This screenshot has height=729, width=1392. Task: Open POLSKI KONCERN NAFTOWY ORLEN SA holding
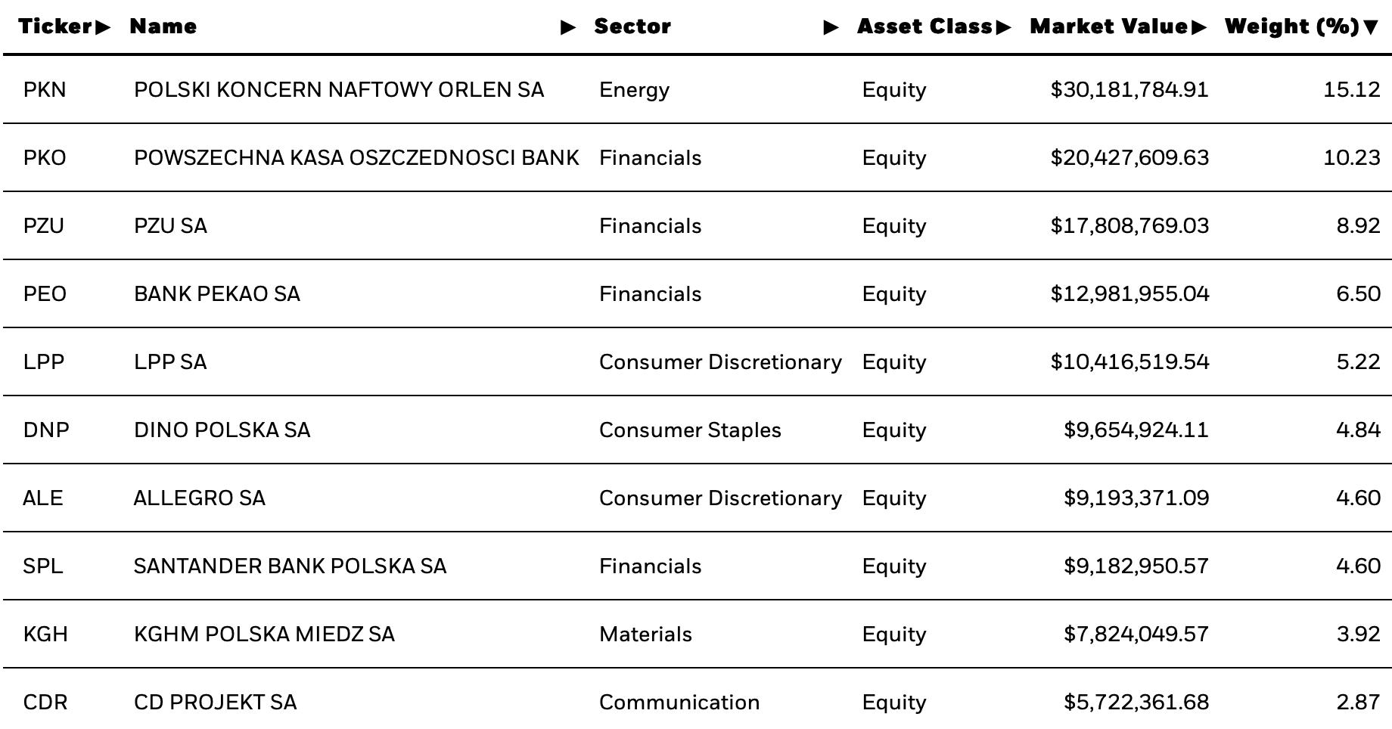(x=339, y=89)
